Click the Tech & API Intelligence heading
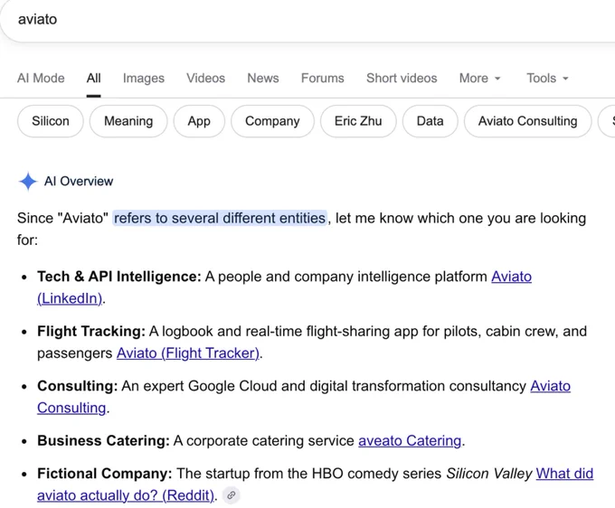Viewport: 615px width, 508px height. (x=119, y=277)
